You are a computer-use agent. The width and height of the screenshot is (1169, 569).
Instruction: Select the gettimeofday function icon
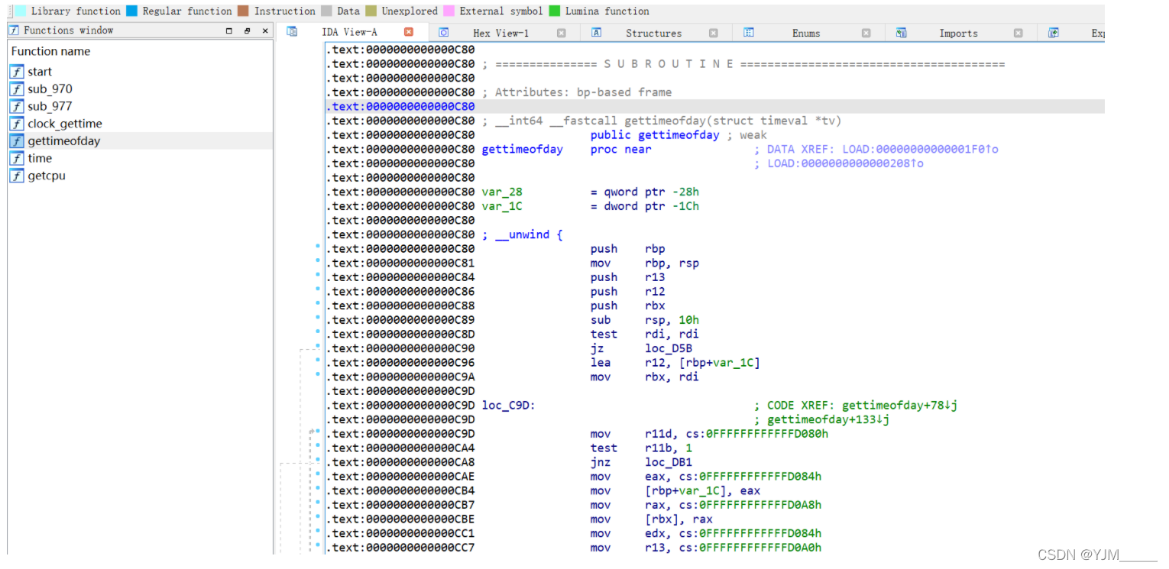click(17, 141)
